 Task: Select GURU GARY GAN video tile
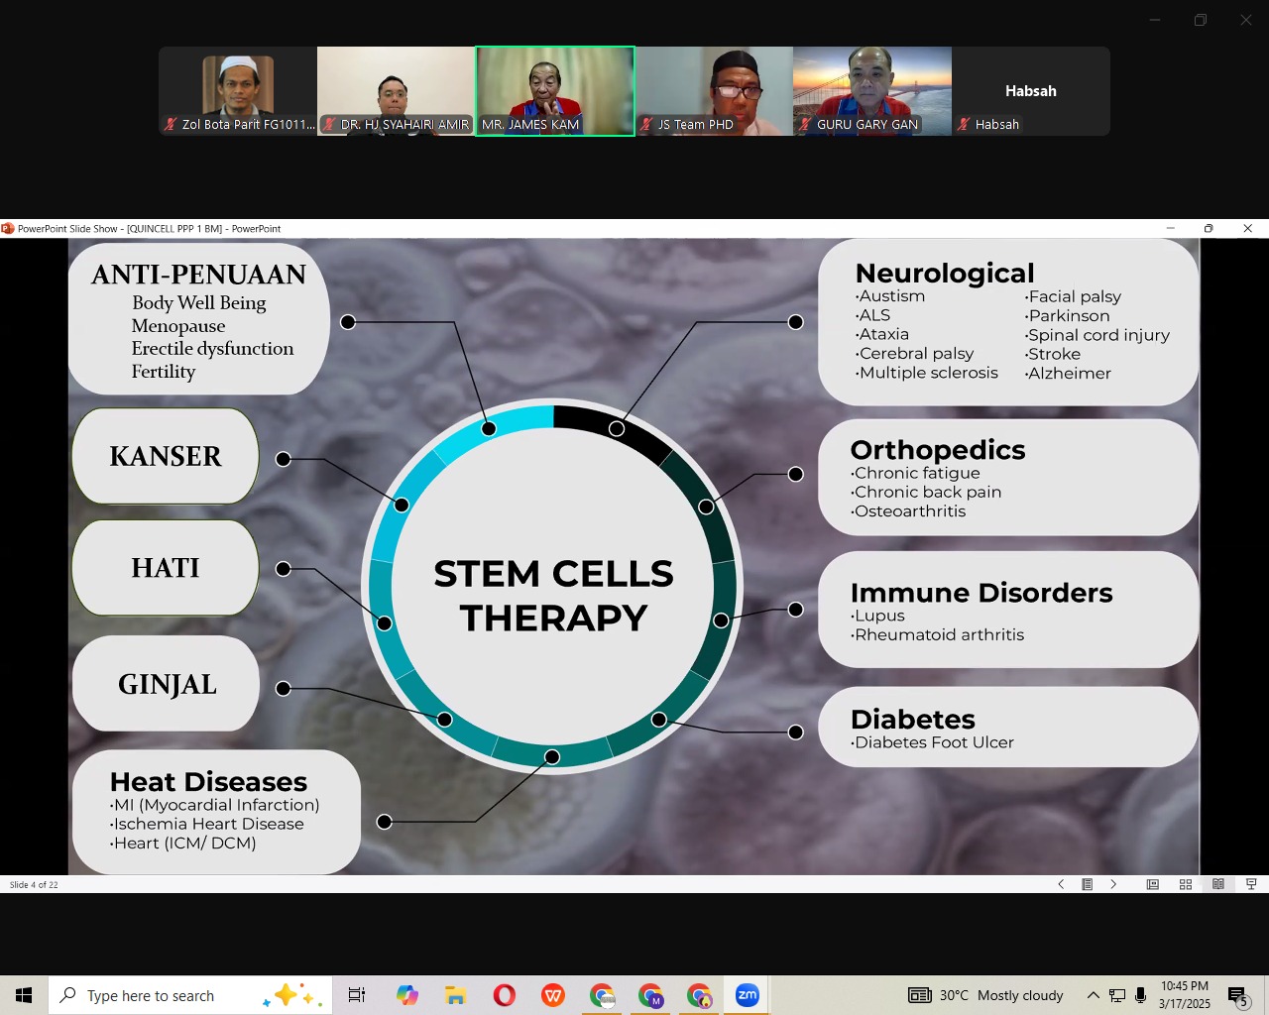click(871, 91)
